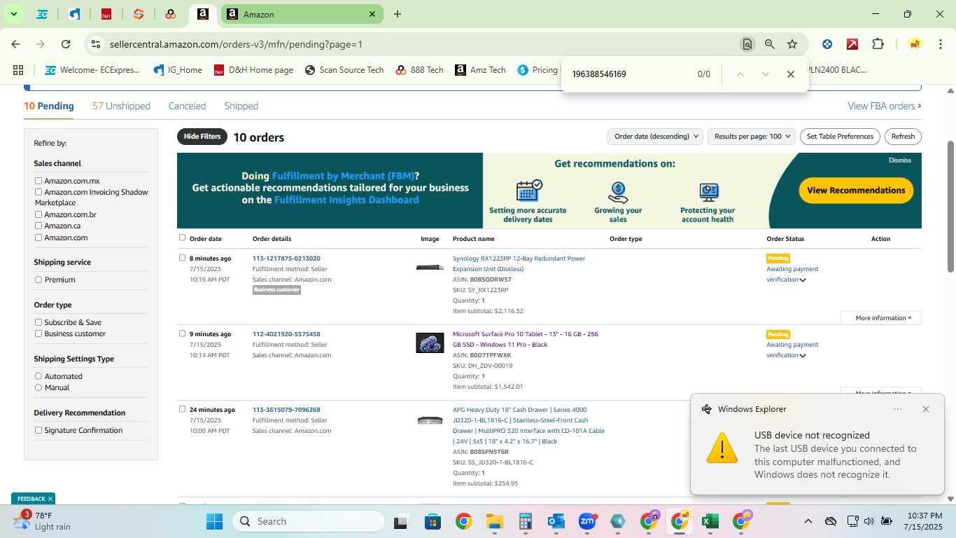
Task: Open Outlook from the taskbar
Action: tap(556, 521)
